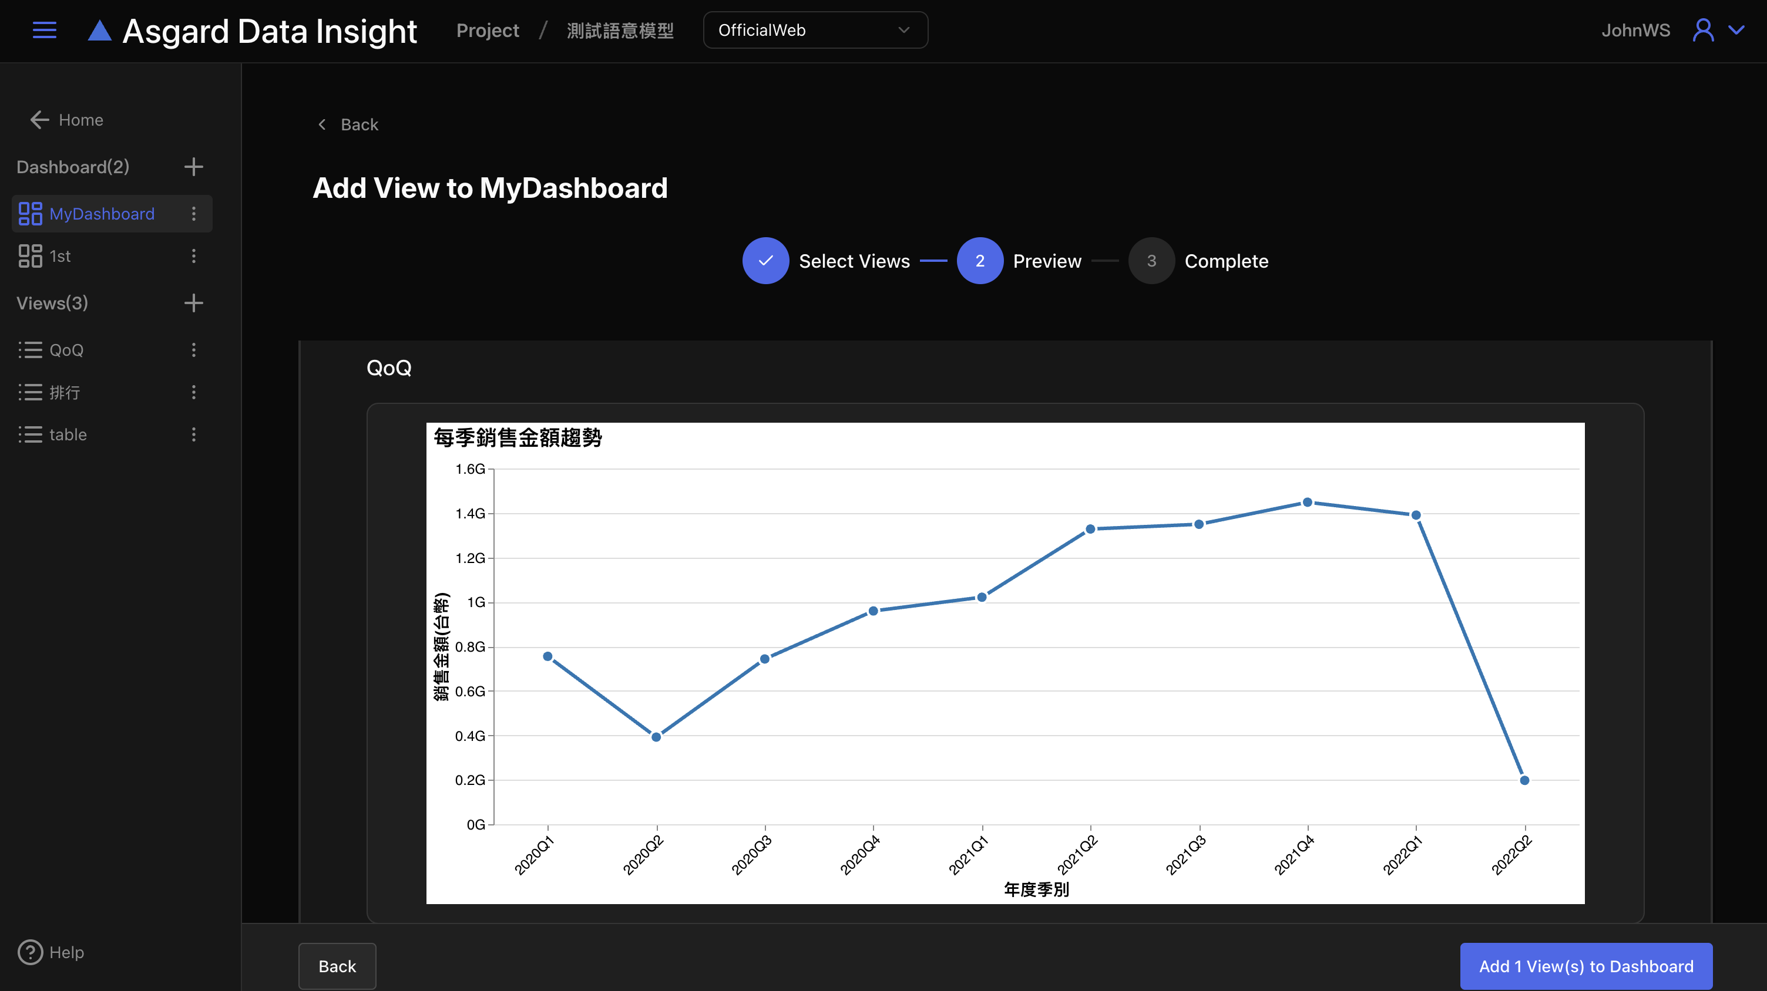Add a new dashboard with plus icon

(x=193, y=167)
